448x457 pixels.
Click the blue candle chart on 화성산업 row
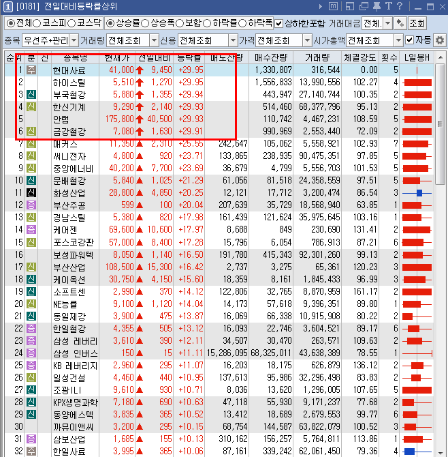click(417, 192)
